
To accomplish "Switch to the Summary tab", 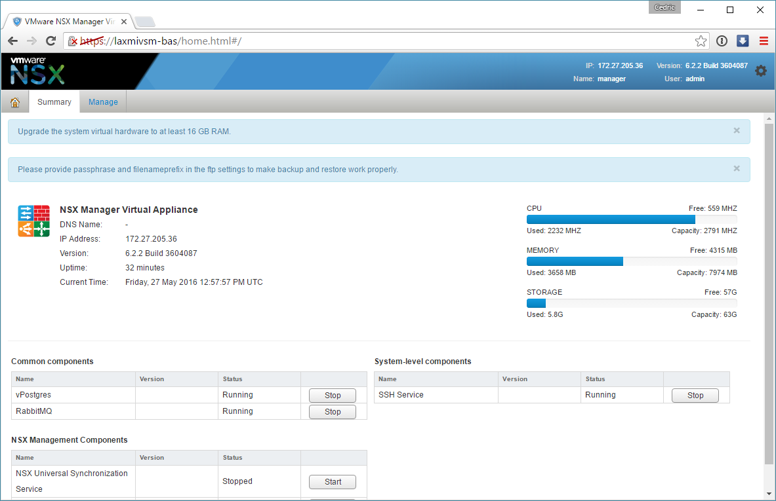I will click(x=54, y=102).
